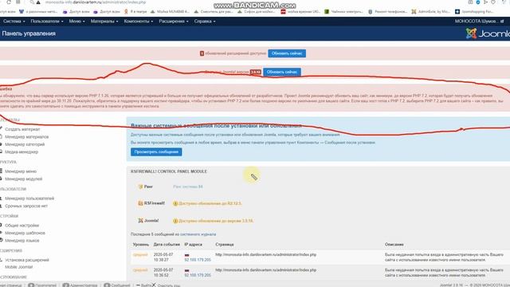Screen dimensions: 510x287
Task: Click the IP адреса column header
Action: [193, 244]
